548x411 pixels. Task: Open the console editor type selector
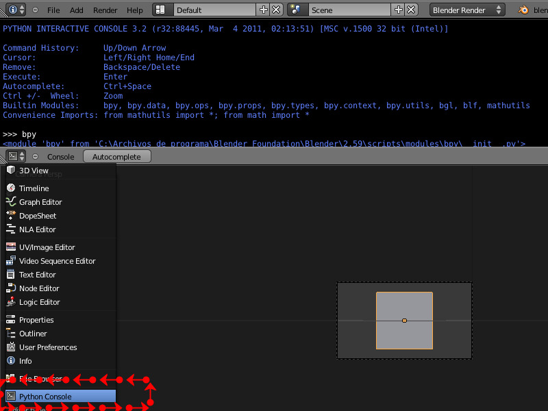pyautogui.click(x=16, y=156)
